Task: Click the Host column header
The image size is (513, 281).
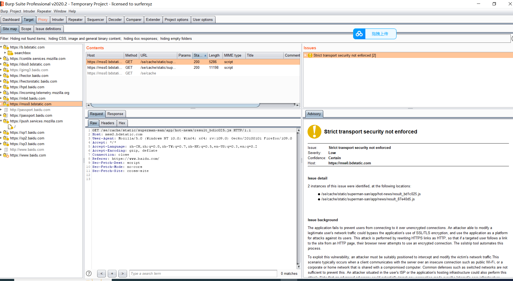Action: click(105, 55)
